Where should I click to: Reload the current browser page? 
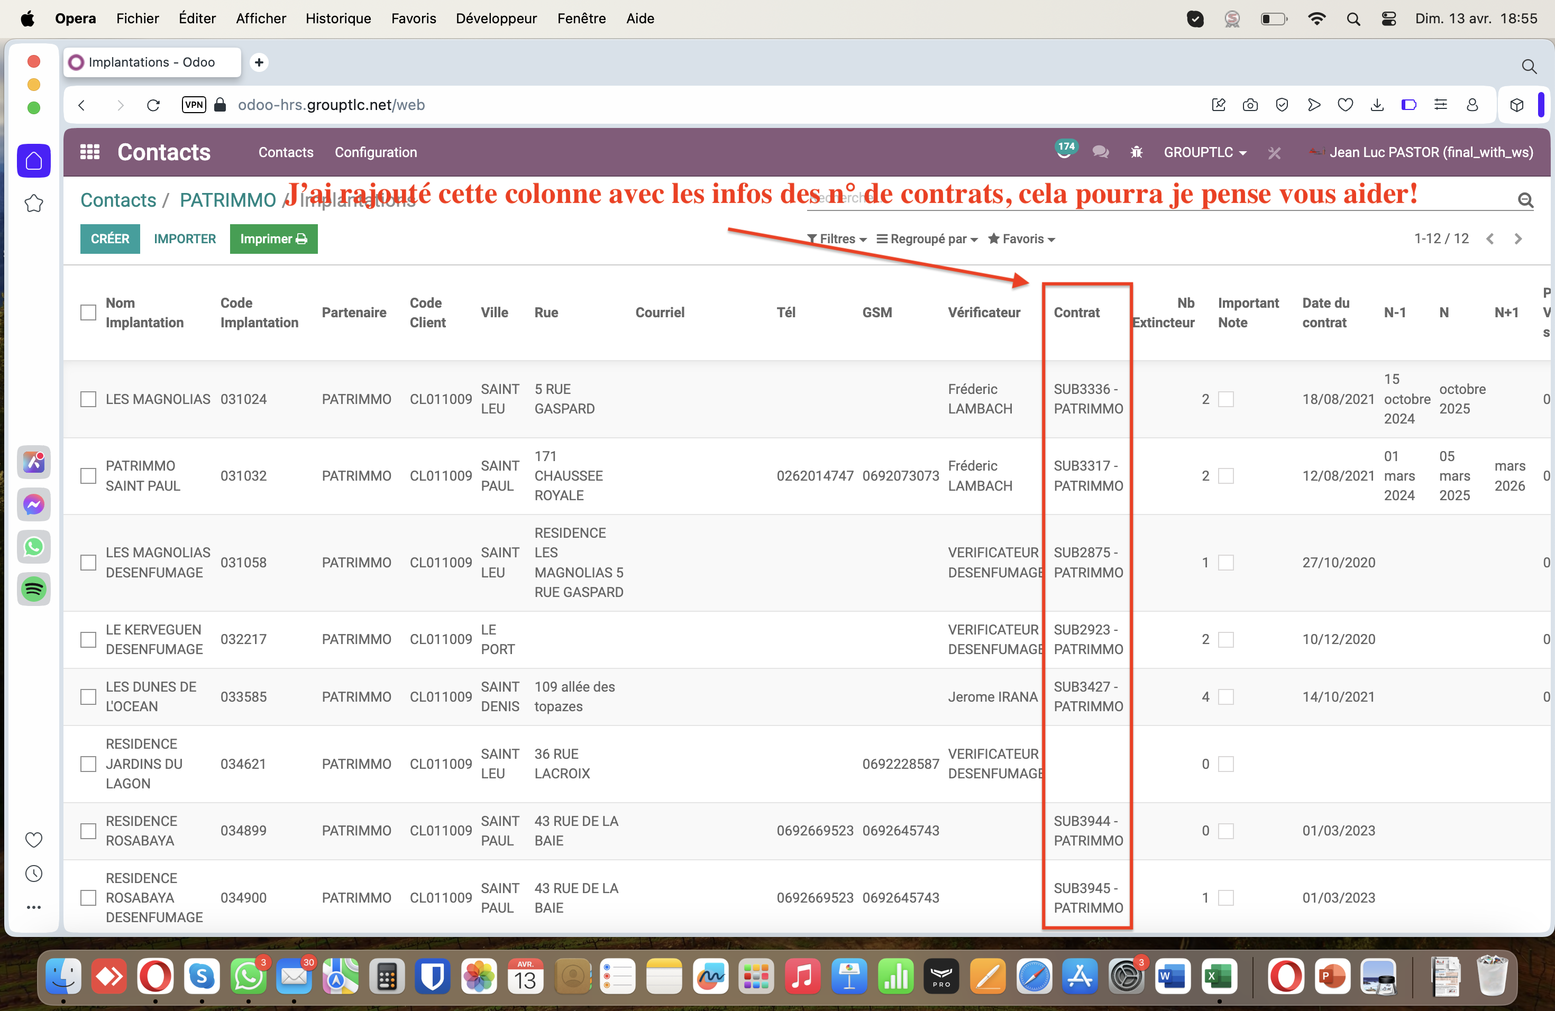click(x=153, y=105)
